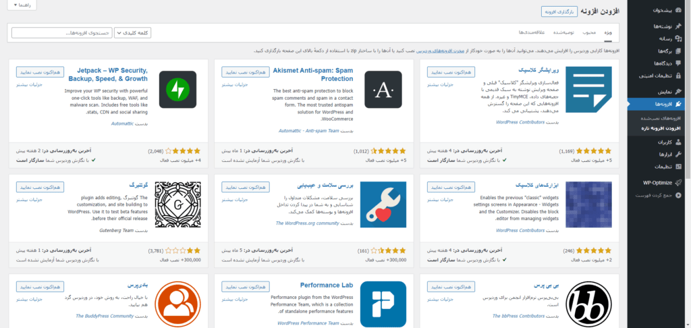
Task: Open More Details for Gutenberg
Action: coord(29,199)
